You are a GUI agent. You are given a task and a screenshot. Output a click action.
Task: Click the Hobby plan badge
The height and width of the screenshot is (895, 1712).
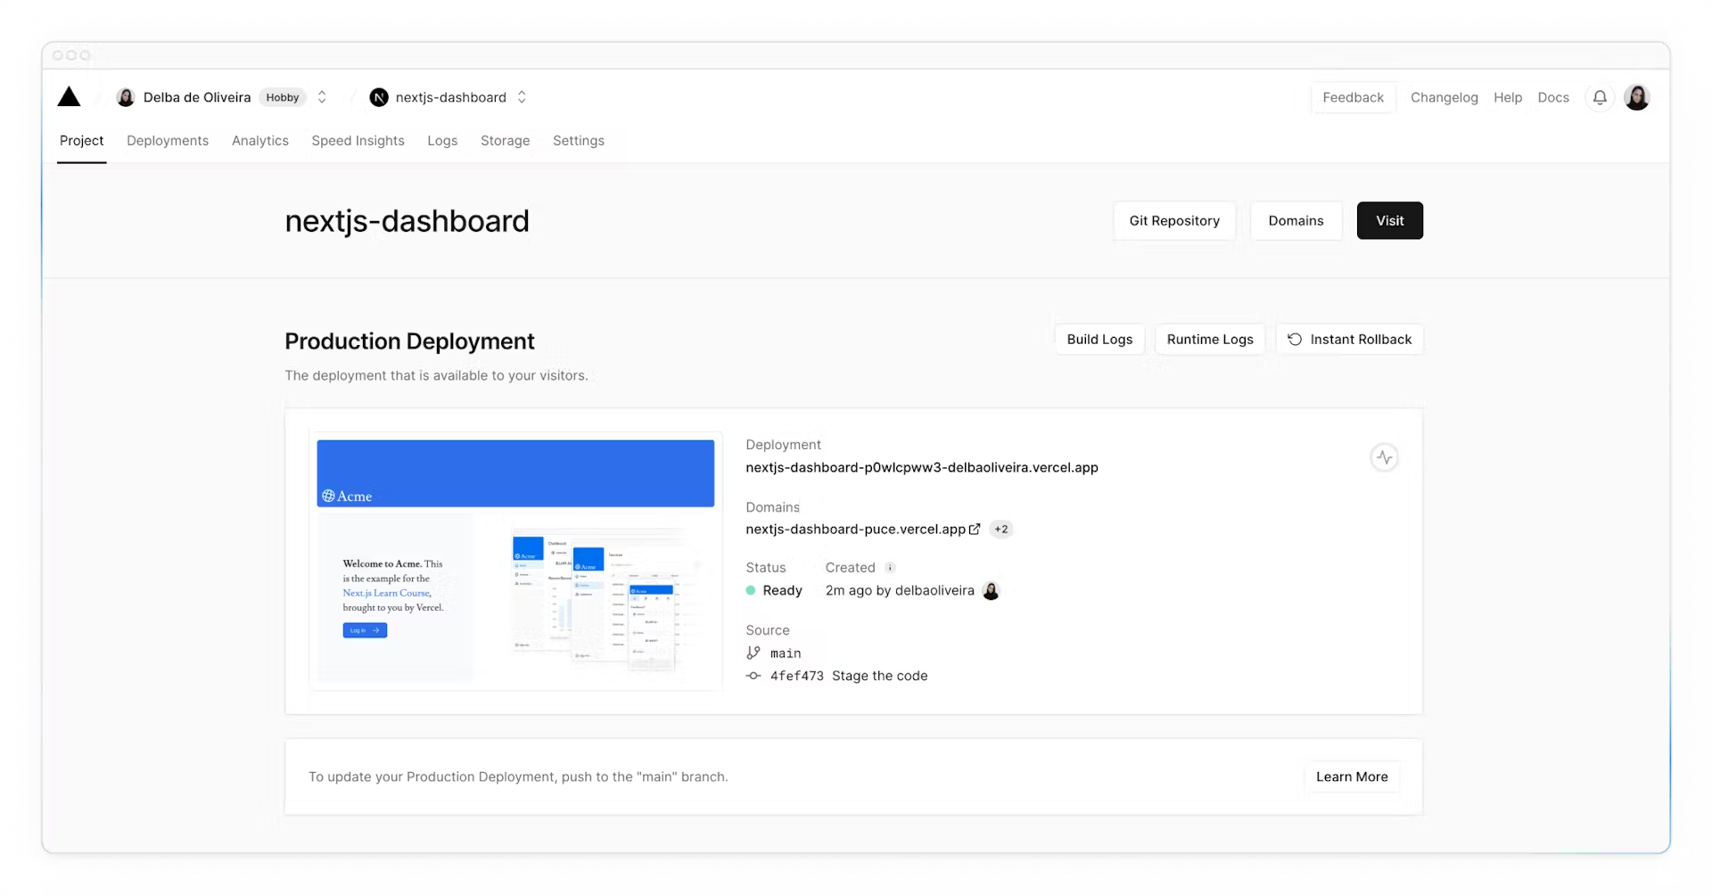(283, 97)
